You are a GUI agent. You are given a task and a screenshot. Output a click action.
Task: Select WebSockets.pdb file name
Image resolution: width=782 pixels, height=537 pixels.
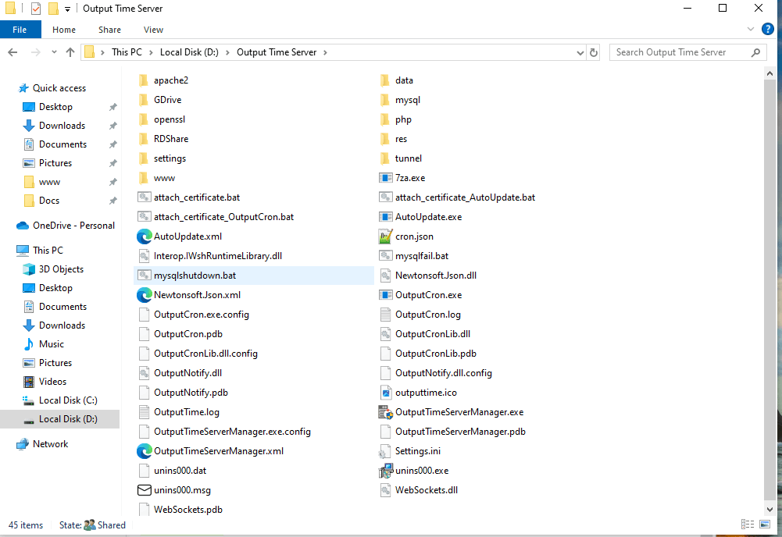click(188, 510)
